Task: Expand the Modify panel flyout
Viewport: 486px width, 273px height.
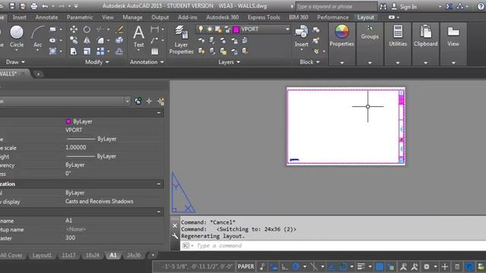Action: pos(97,62)
